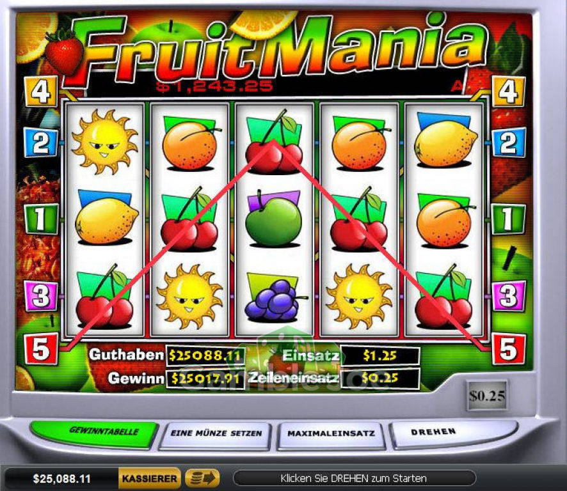This screenshot has height=491, width=567.
Task: Click pink payline 3 marker on right
Action: [509, 295]
